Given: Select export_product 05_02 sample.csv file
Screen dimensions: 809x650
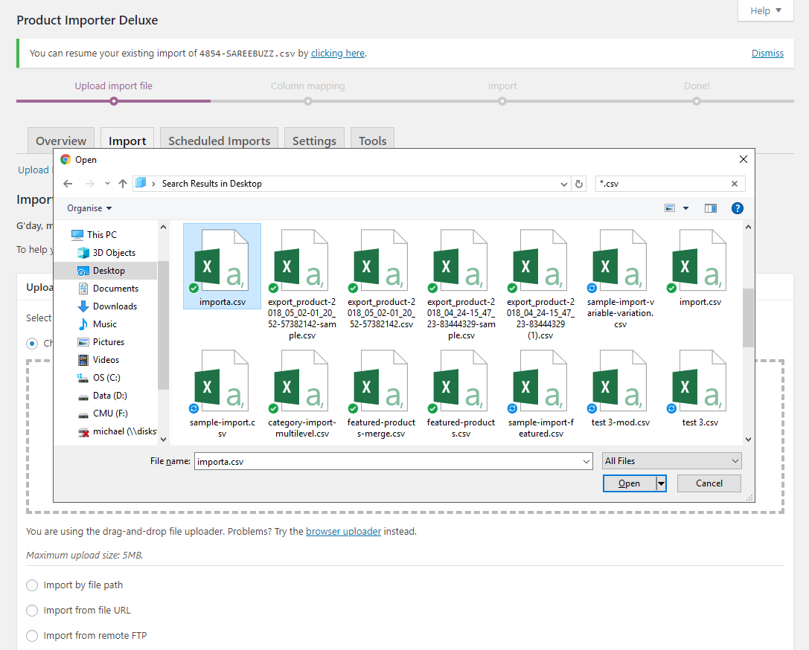Looking at the screenshot, I should (x=302, y=284).
